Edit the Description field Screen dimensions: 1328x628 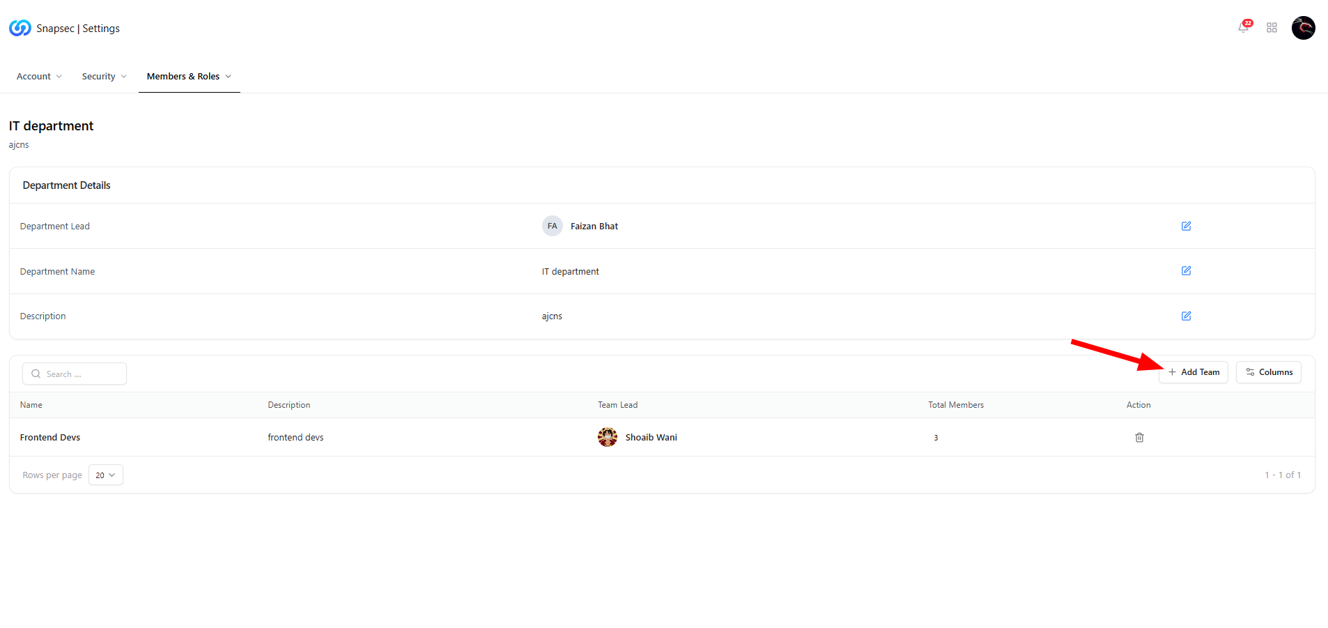(1186, 316)
